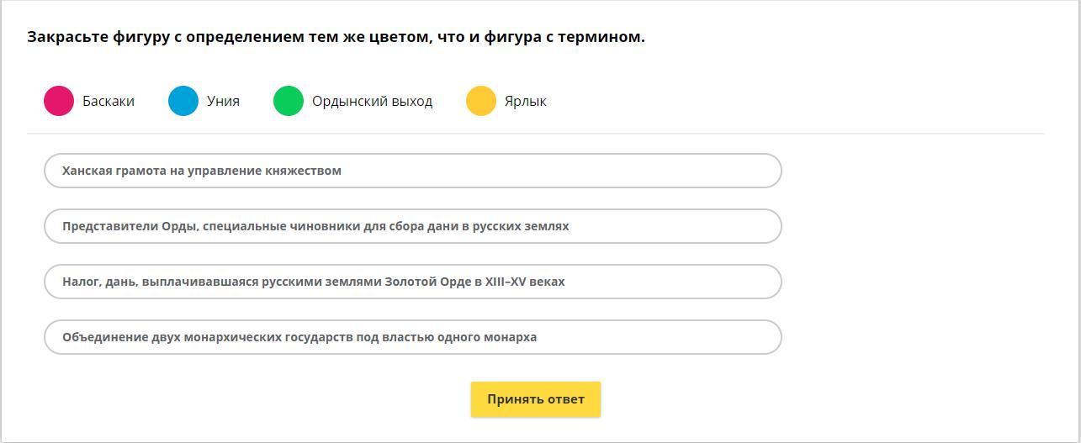Screen dimensions: 1081x443
Task: Fill the Представители Орды definition shape
Action: [413, 226]
